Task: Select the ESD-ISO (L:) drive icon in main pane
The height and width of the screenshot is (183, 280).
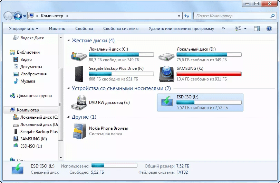Action: tap(166, 101)
